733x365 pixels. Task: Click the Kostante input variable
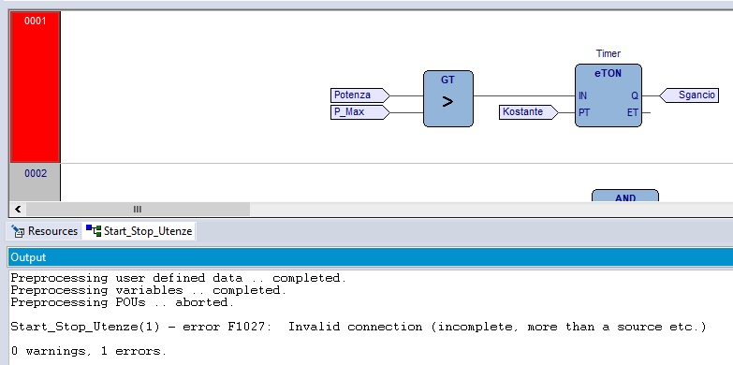click(528, 112)
